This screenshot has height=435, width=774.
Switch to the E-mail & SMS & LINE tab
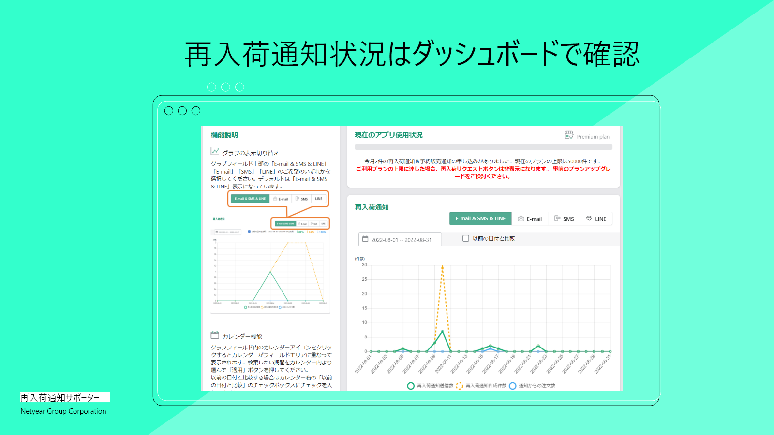tap(481, 218)
